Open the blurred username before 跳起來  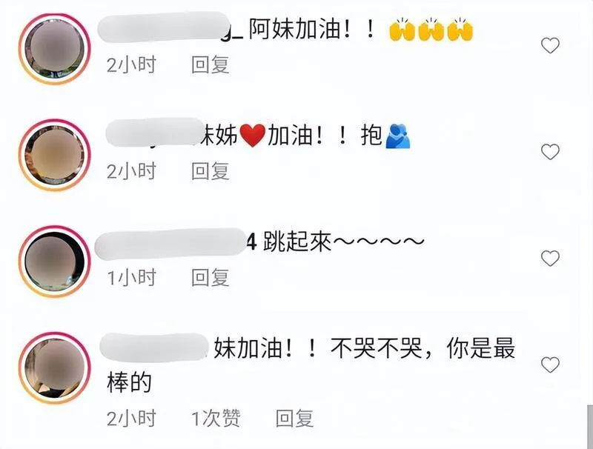(x=170, y=244)
